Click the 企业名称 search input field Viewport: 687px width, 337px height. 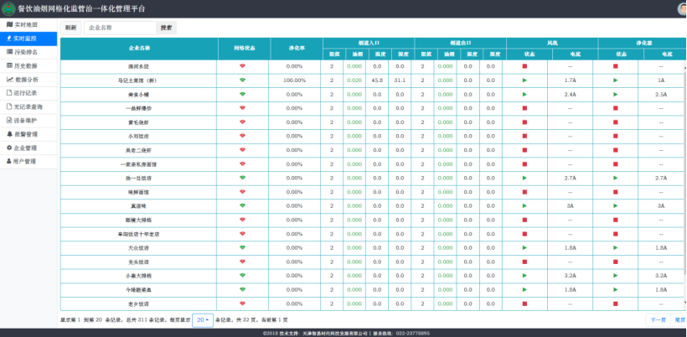coord(118,28)
